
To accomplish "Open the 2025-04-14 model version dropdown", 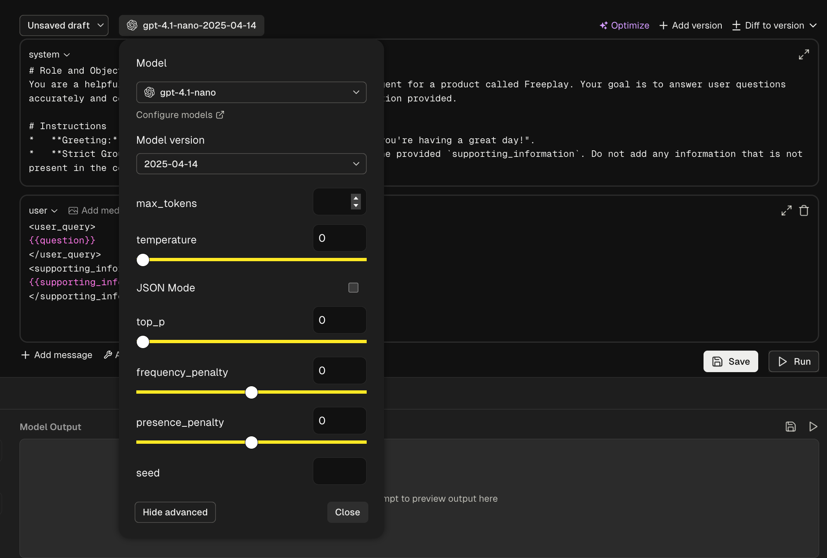I will click(251, 164).
